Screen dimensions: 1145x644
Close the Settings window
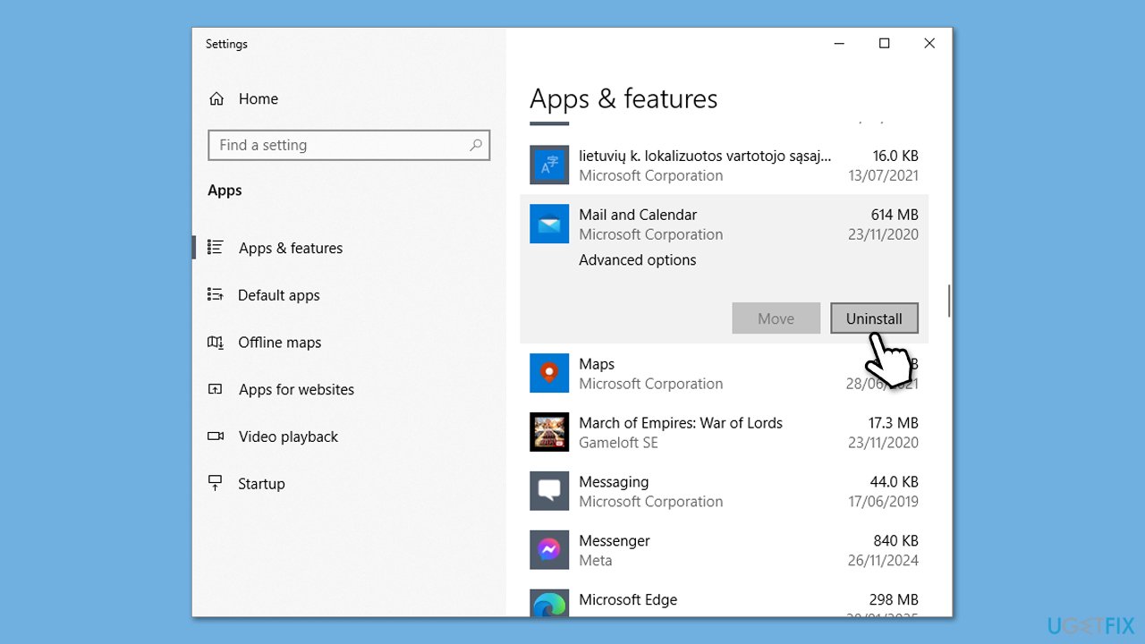(929, 43)
